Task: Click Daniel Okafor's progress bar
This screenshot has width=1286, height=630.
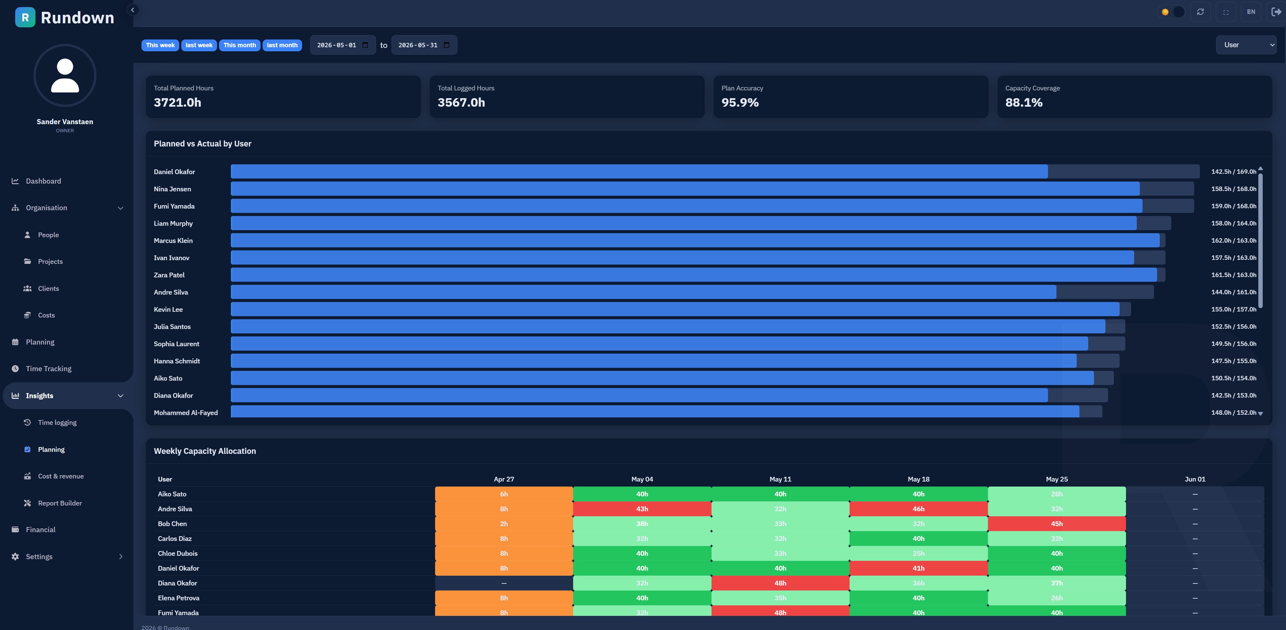Action: (x=715, y=172)
